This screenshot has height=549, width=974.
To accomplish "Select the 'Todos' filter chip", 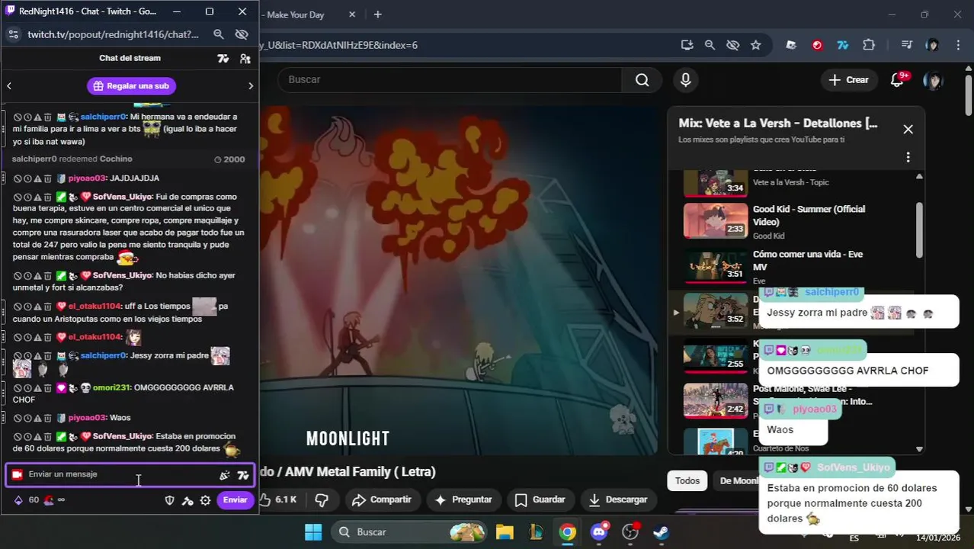I will (x=687, y=481).
